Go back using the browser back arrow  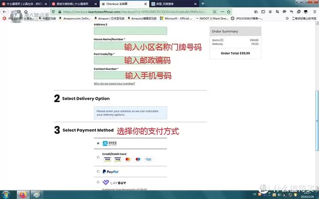point(5,12)
